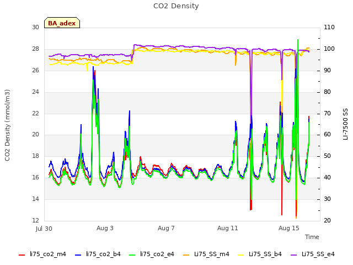The height and width of the screenshot is (265, 353).
Task: Click the CO2 Density chart title
Action: 176,6
